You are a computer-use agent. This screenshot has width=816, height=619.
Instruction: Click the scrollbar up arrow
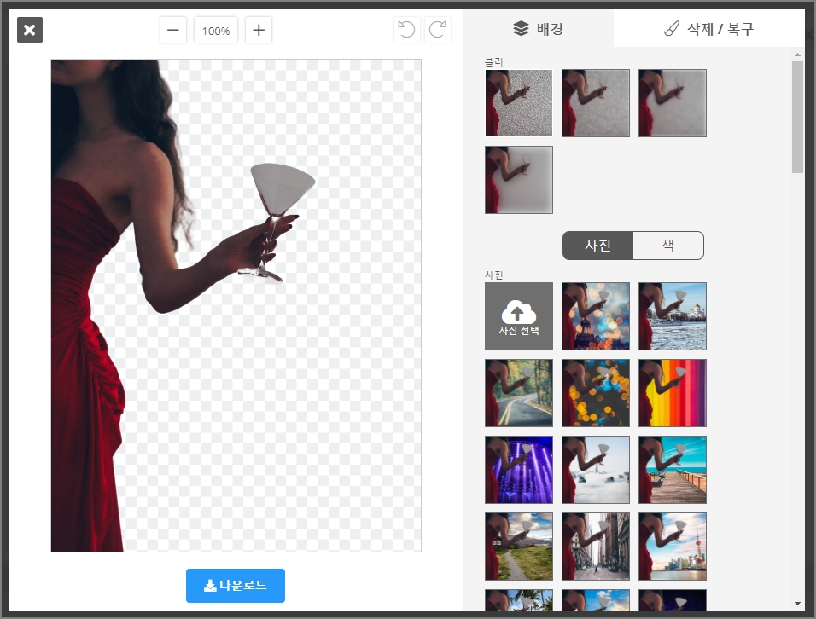[797, 54]
